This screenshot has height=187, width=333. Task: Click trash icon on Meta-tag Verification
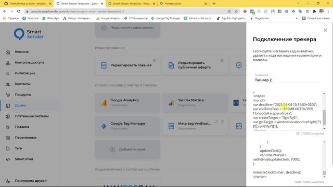pyautogui.click(x=222, y=122)
